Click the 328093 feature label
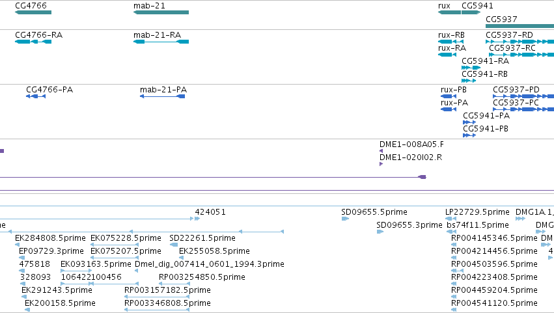Screen dimensions: 554x313 point(35,277)
